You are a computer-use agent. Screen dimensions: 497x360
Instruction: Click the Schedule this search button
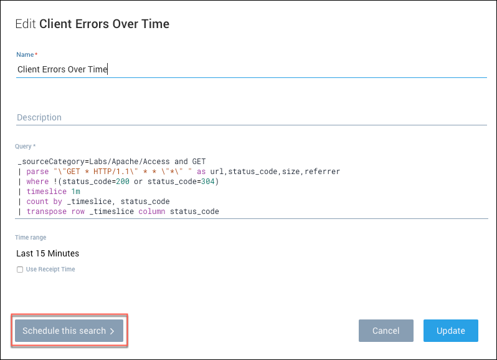click(x=69, y=331)
